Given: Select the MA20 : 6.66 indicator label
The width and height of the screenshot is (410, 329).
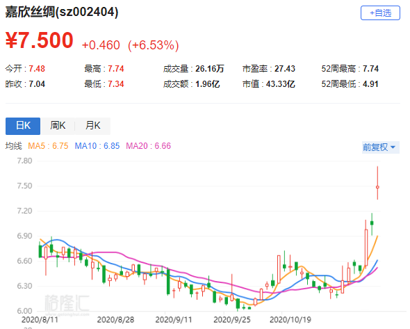Looking at the screenshot, I should click(148, 146).
